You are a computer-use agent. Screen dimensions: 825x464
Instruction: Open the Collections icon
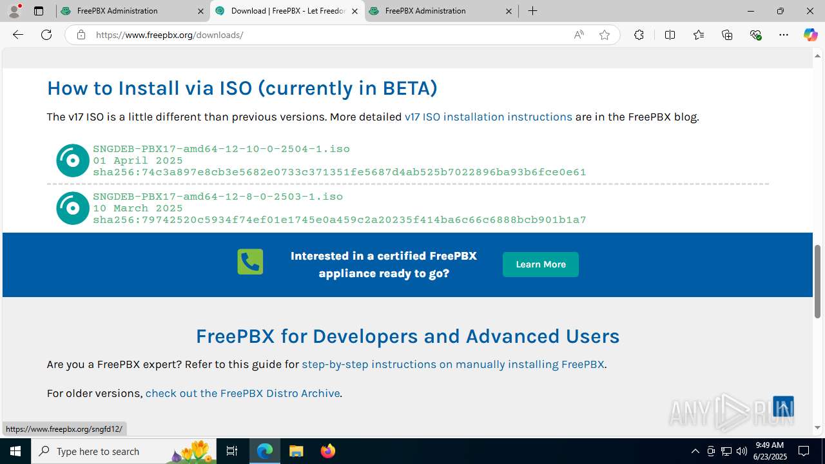coord(727,35)
